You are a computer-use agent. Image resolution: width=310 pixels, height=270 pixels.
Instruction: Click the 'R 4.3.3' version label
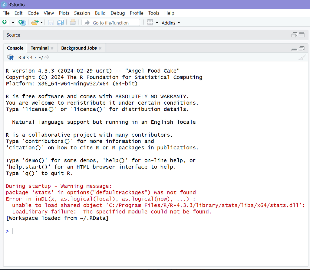(25, 57)
